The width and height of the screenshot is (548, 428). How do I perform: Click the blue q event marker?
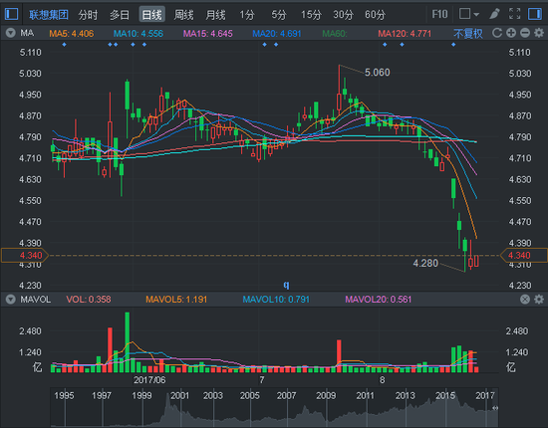pyautogui.click(x=286, y=285)
